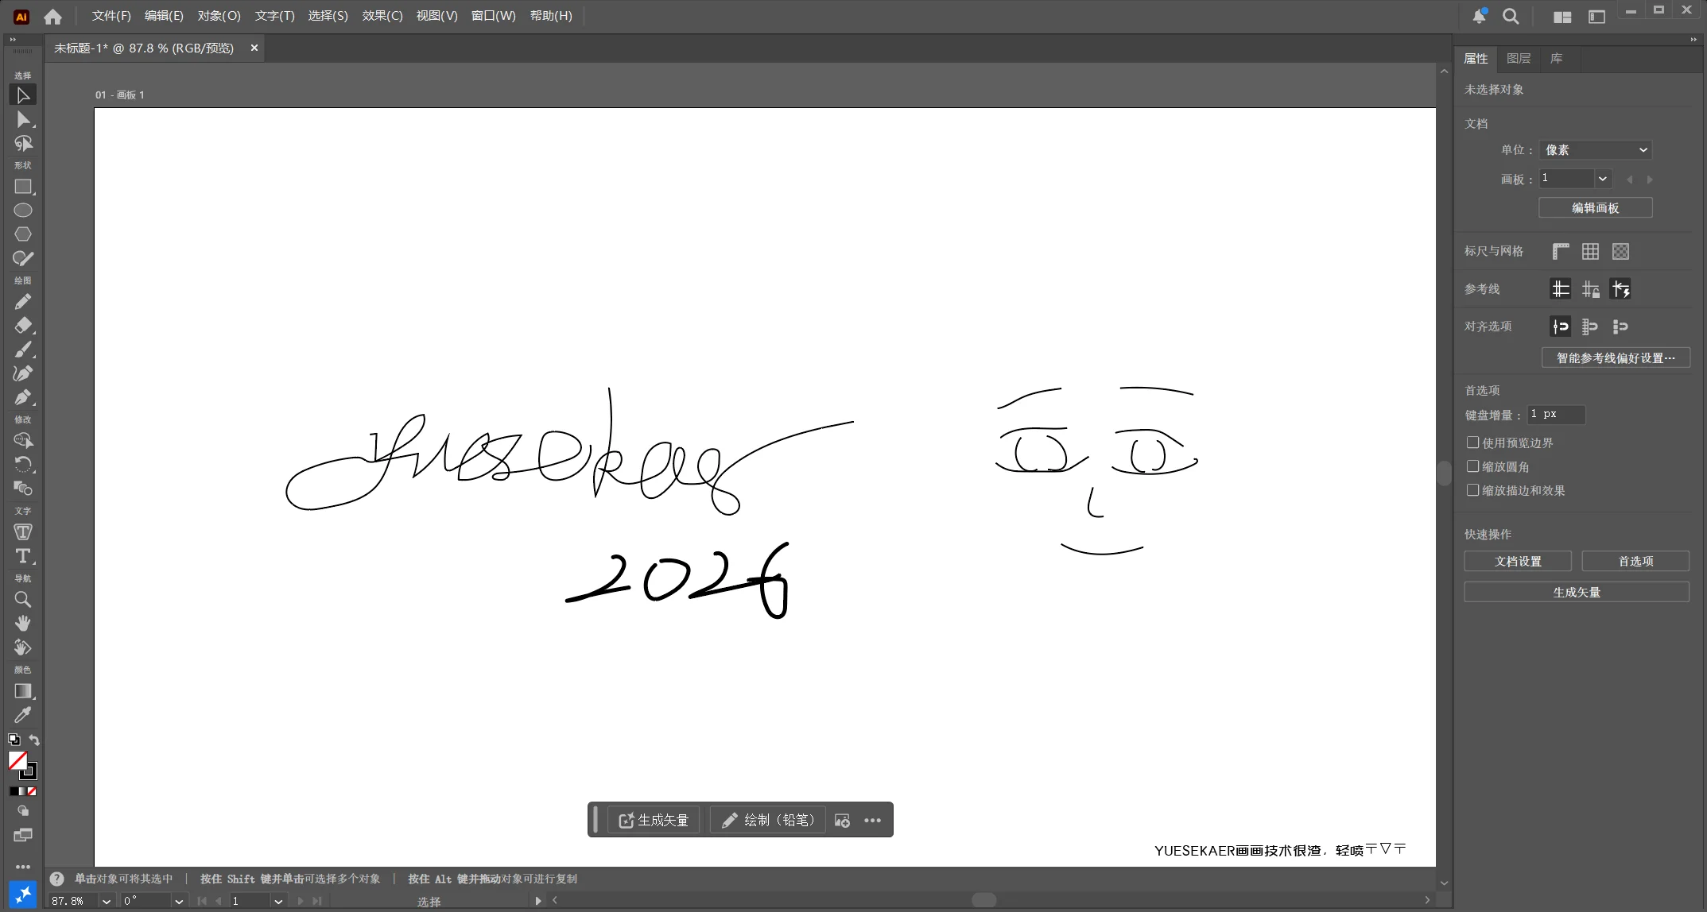
Task: Open the arrange documents icon
Action: click(x=1562, y=17)
